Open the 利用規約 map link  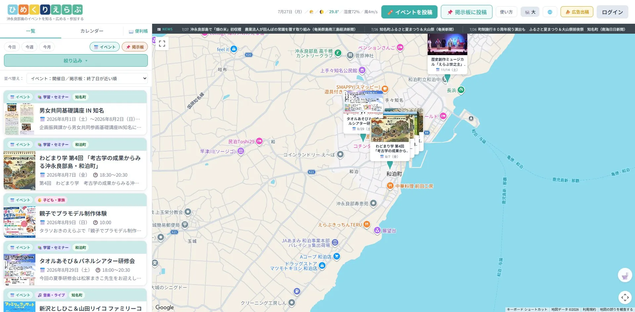pyautogui.click(x=589, y=310)
